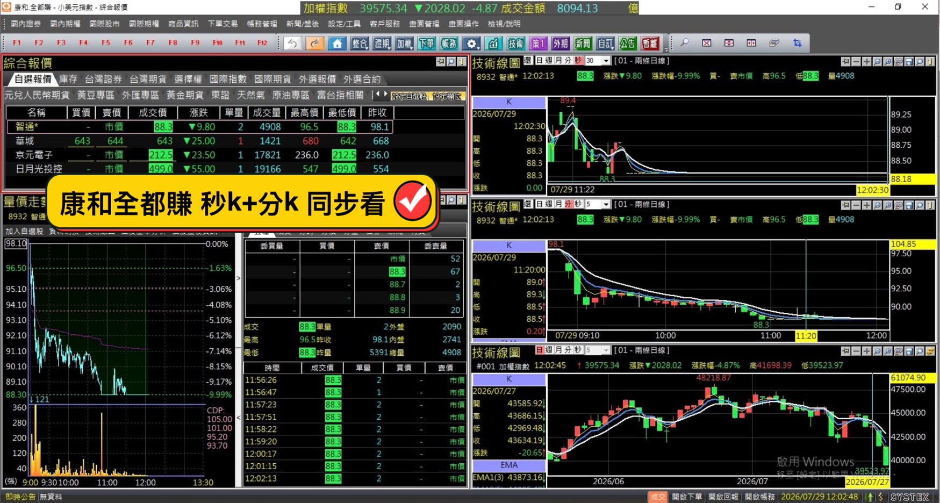
Task: Click the save disk icon in top chart
Action: coord(909,62)
